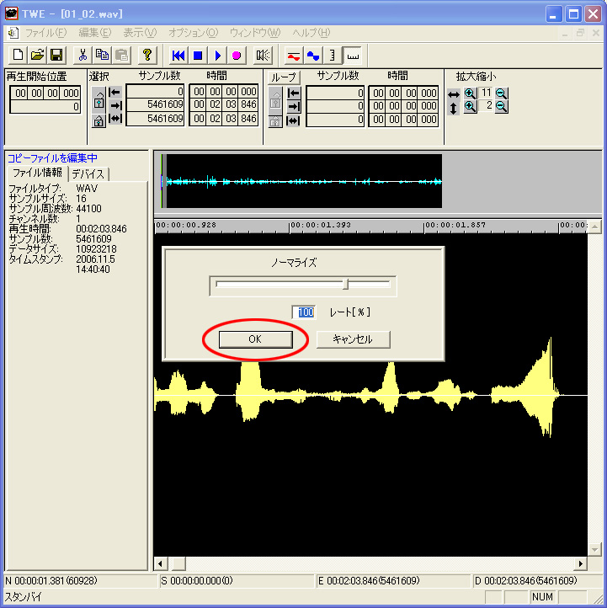Click the ループ button
Image resolution: width=607 pixels, height=608 pixels.
coord(285,77)
